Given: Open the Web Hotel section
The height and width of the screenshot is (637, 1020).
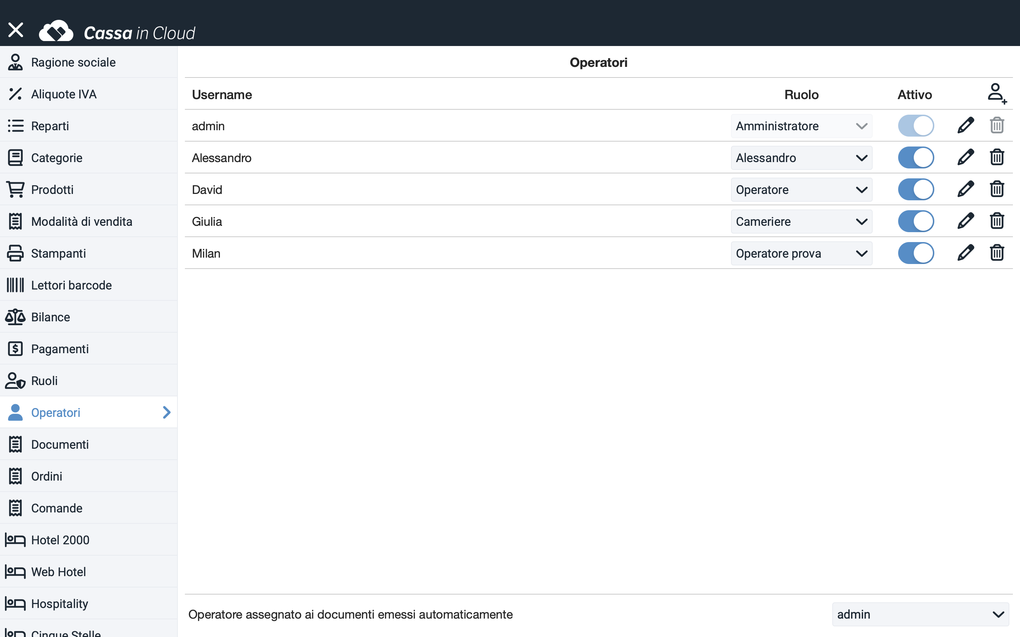Looking at the screenshot, I should pos(89,571).
